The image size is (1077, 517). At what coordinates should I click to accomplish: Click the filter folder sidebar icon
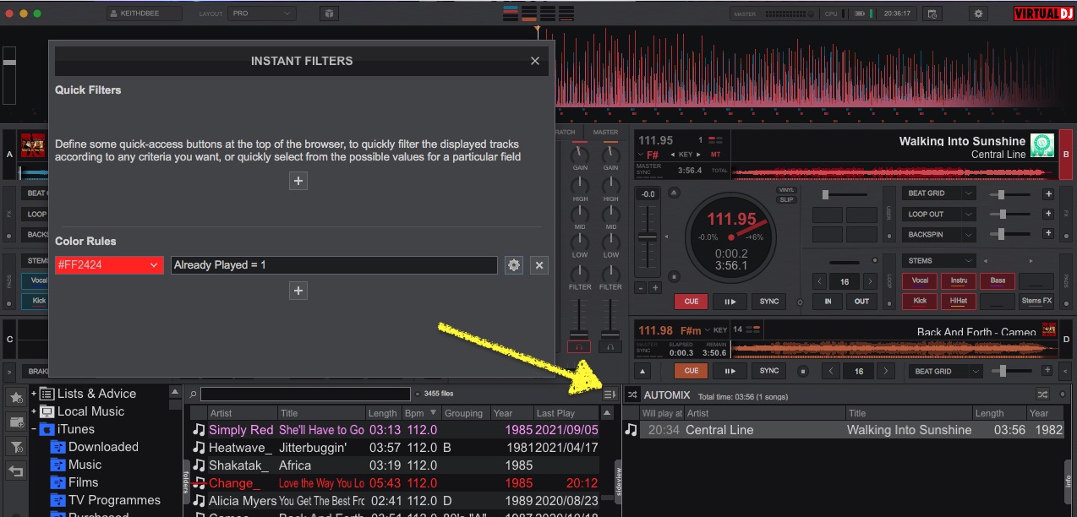pos(16,446)
